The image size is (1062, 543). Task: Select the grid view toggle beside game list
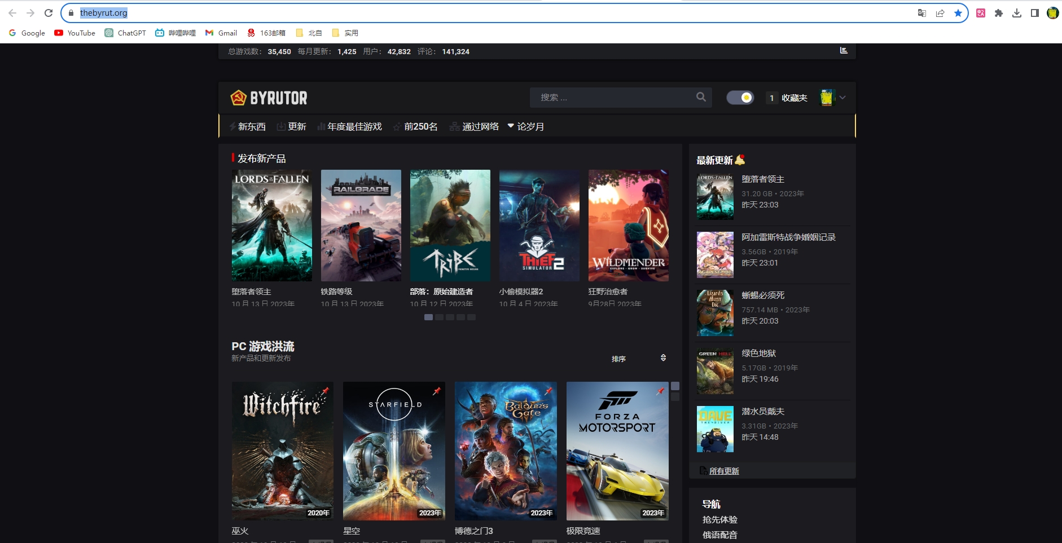[x=675, y=386]
